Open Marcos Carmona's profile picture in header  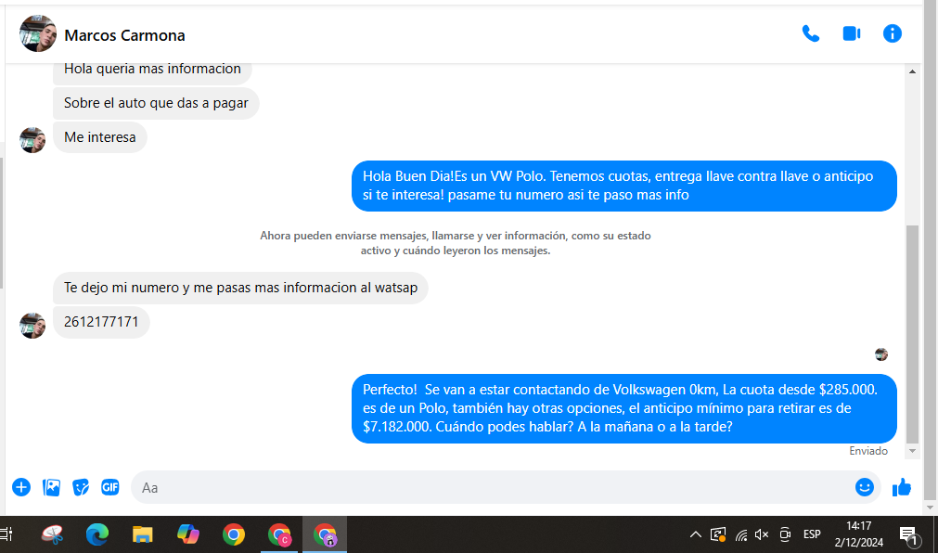click(38, 33)
